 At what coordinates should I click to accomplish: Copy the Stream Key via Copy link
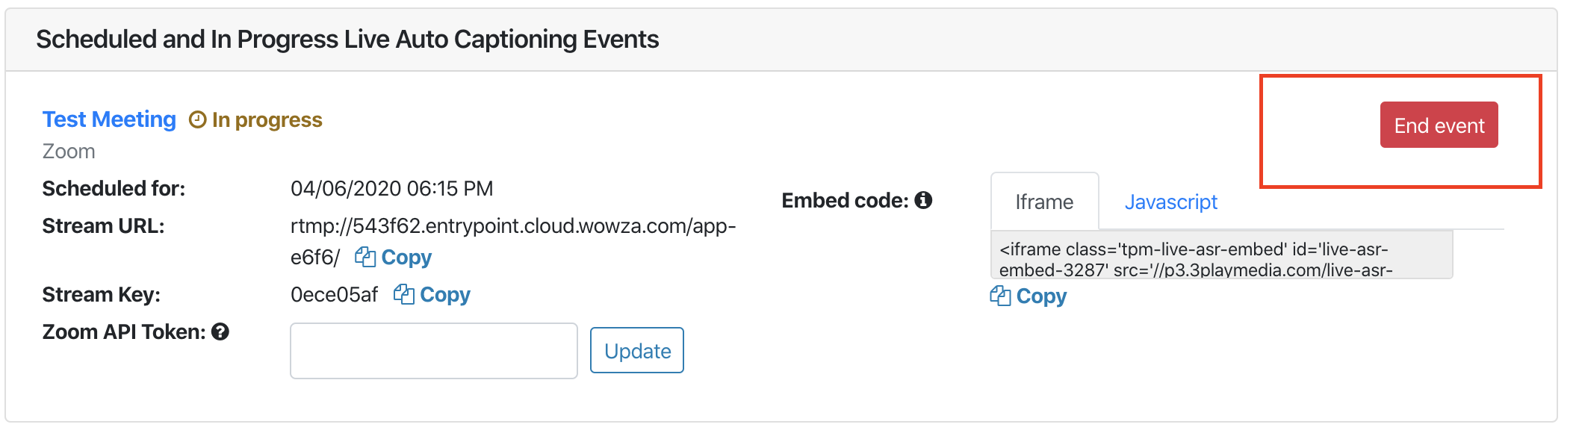click(445, 294)
